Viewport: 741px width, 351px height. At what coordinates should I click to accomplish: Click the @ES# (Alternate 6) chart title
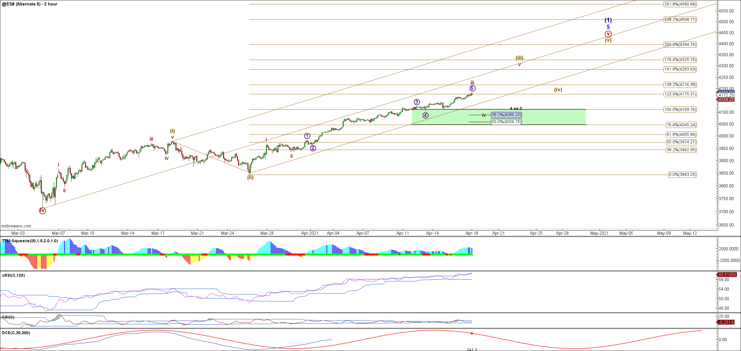30,4
